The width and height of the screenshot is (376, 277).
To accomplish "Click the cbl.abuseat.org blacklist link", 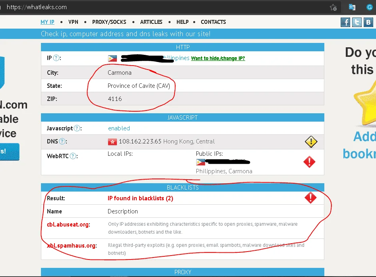I will tap(68, 225).
